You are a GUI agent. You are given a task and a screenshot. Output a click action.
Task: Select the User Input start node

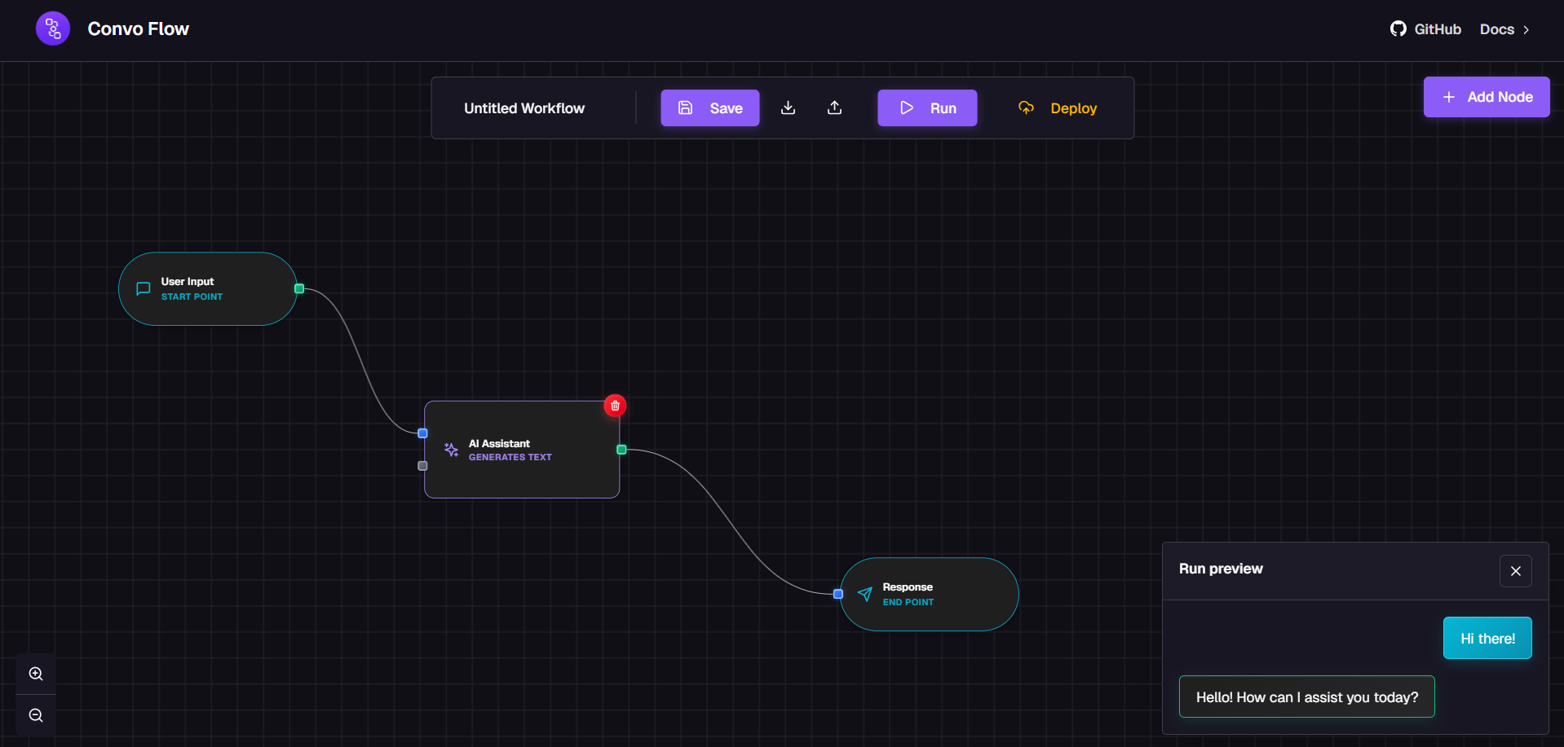point(207,288)
